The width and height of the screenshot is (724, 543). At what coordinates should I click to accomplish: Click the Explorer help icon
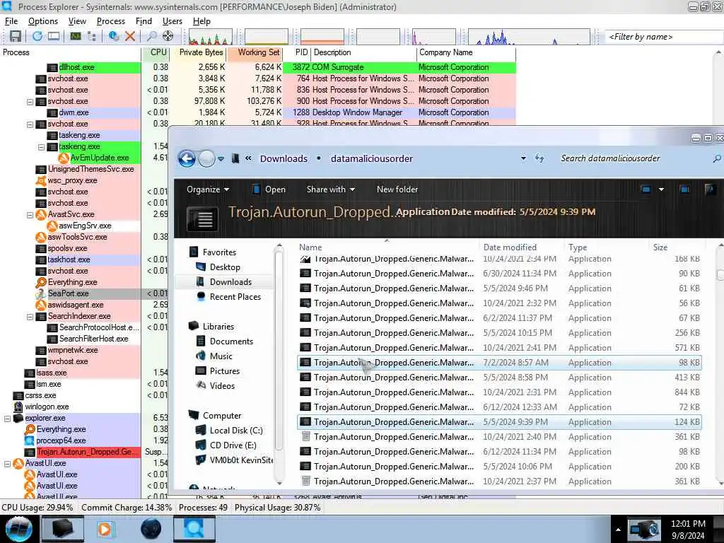(x=710, y=189)
